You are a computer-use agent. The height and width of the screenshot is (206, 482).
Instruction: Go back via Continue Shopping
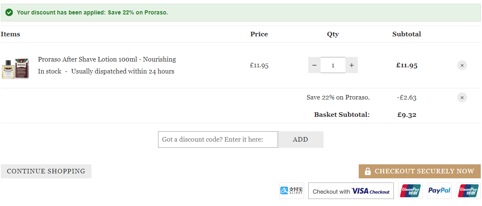(x=46, y=171)
